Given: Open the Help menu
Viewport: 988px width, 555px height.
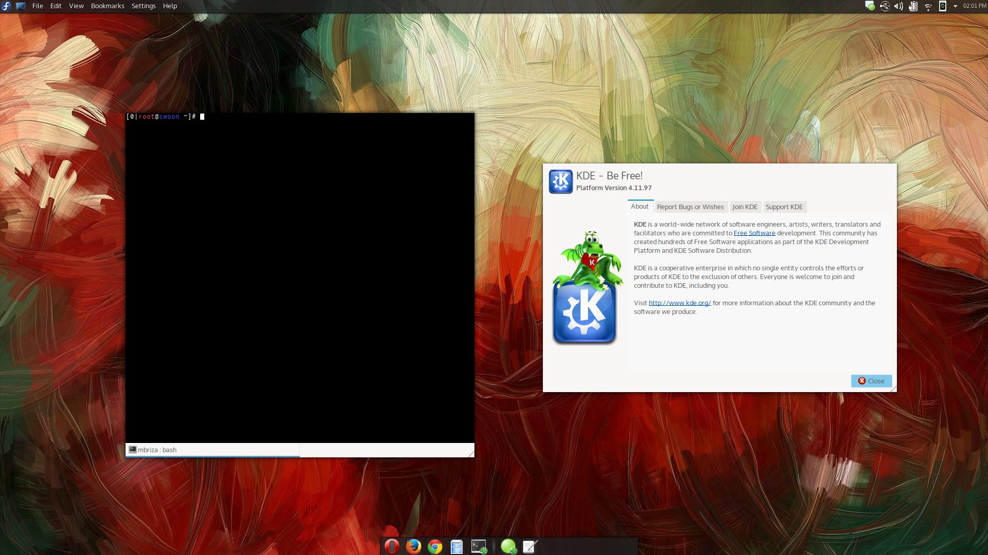Looking at the screenshot, I should pos(170,6).
